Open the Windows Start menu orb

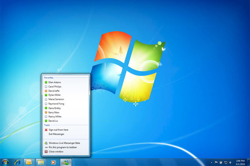coord(5,161)
